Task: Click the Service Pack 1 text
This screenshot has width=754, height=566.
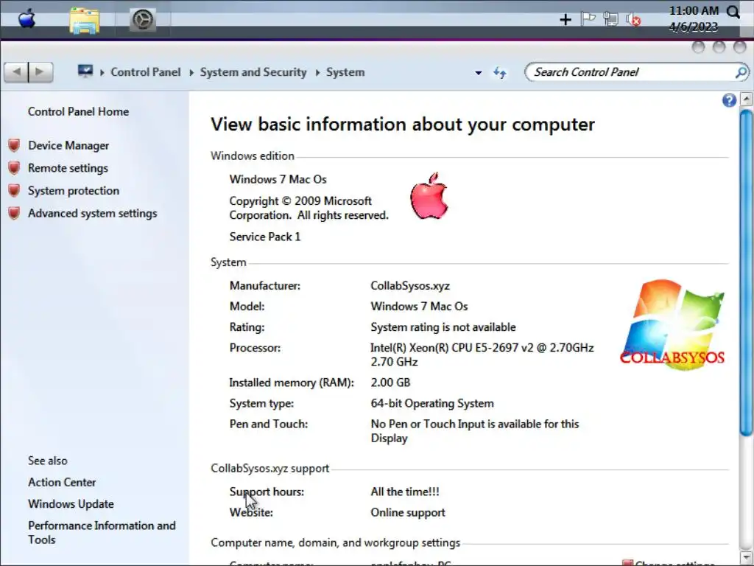Action: (265, 237)
